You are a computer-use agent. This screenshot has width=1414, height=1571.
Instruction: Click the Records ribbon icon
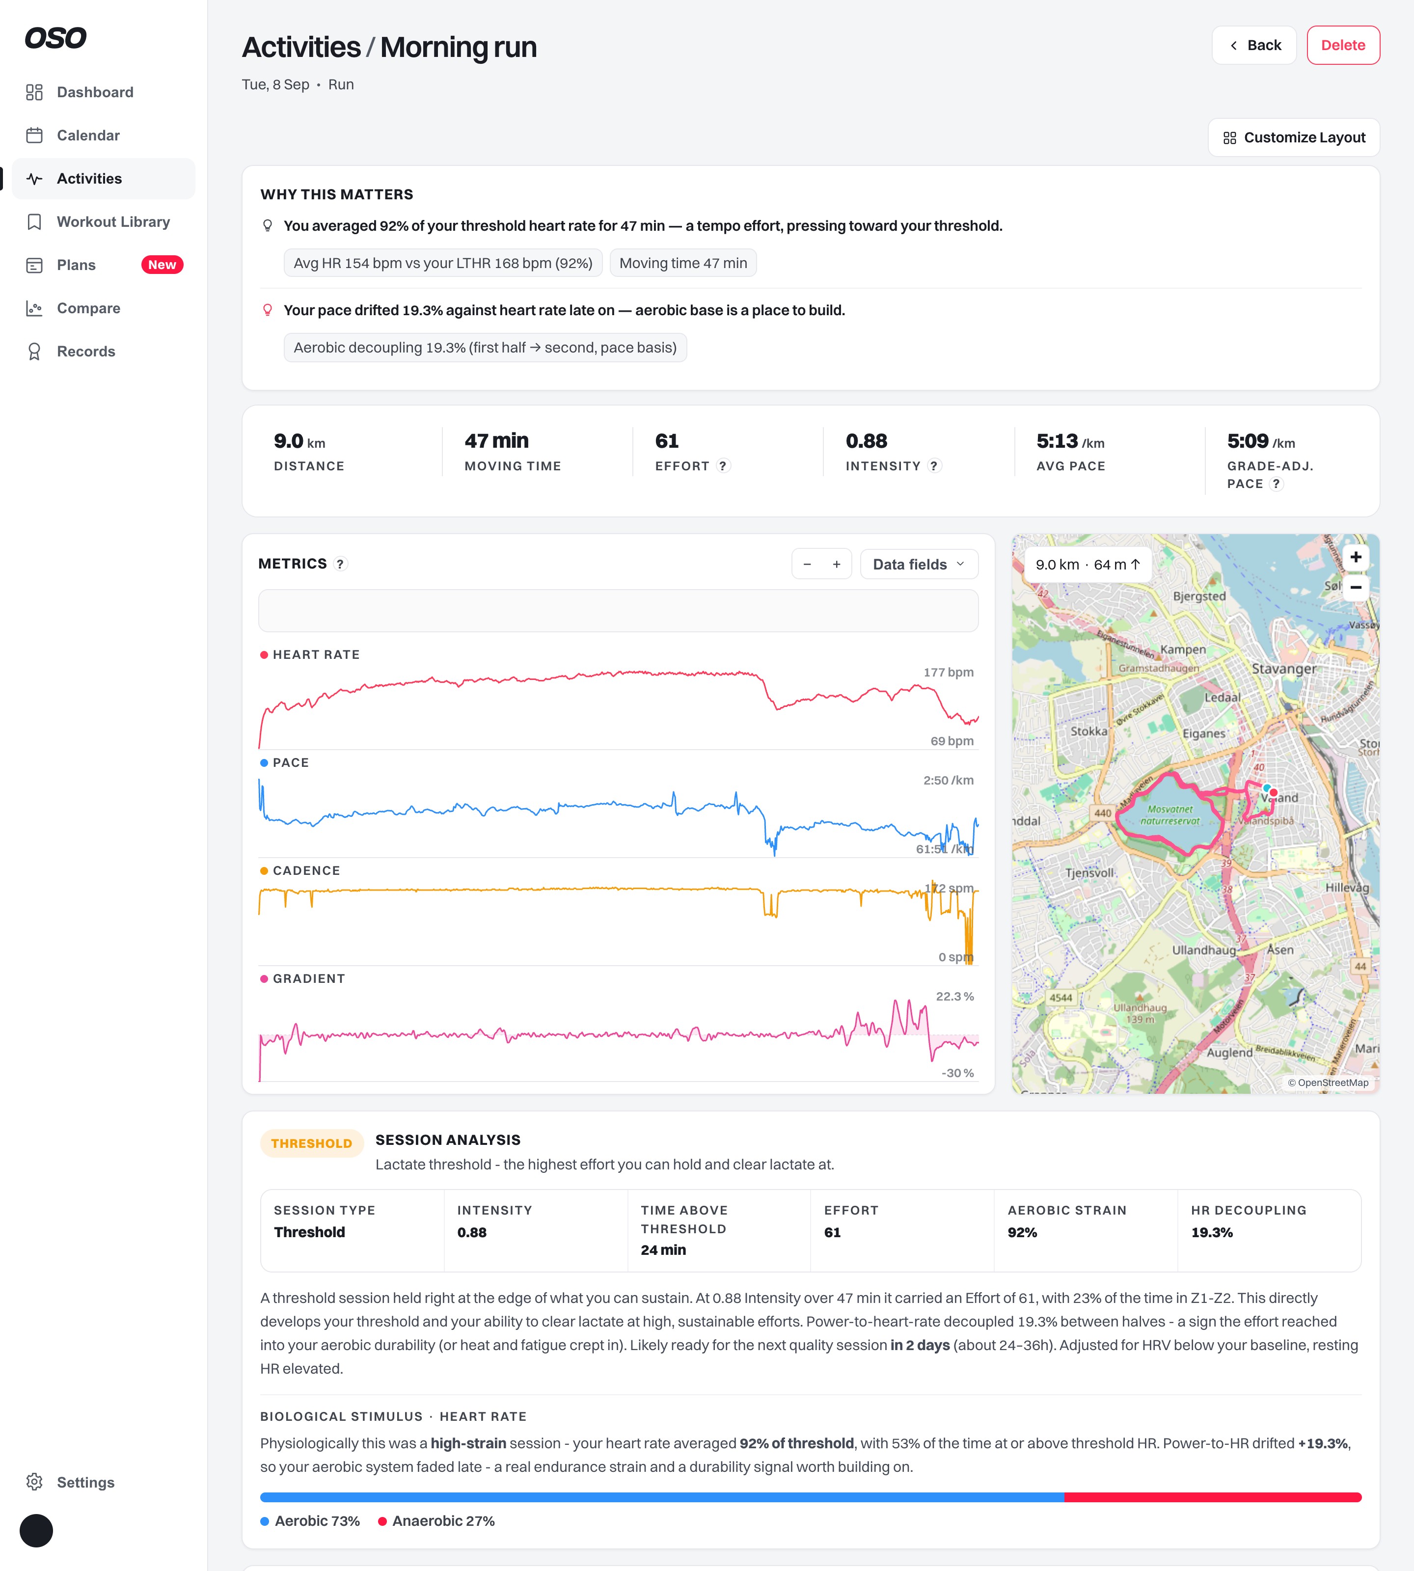(x=34, y=351)
